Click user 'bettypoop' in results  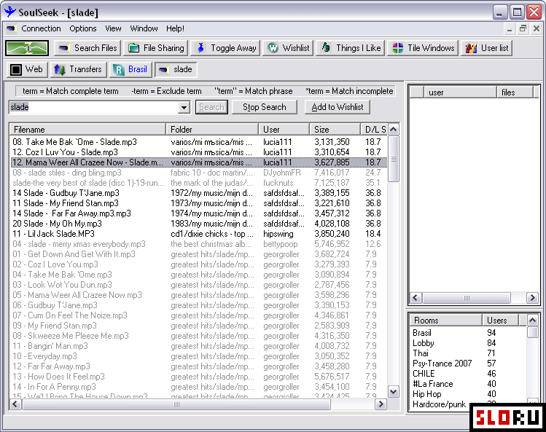[x=281, y=244]
